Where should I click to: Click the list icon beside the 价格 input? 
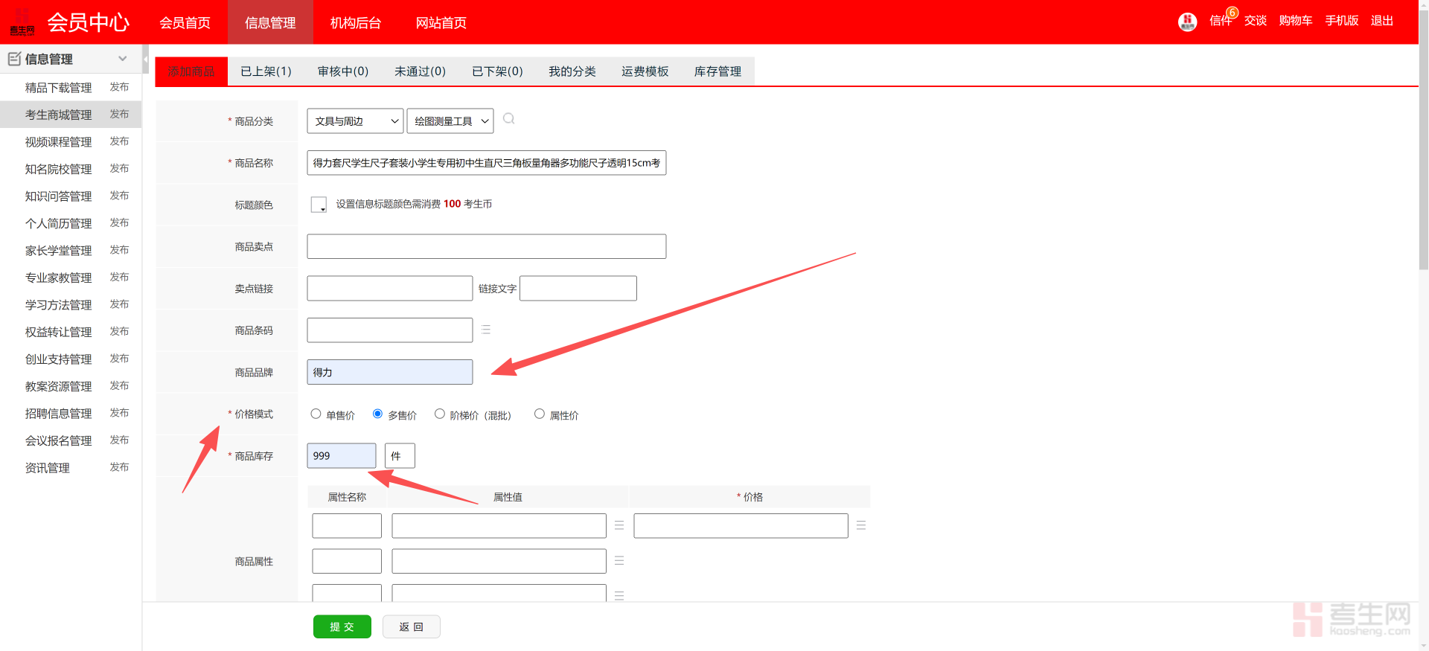click(861, 525)
